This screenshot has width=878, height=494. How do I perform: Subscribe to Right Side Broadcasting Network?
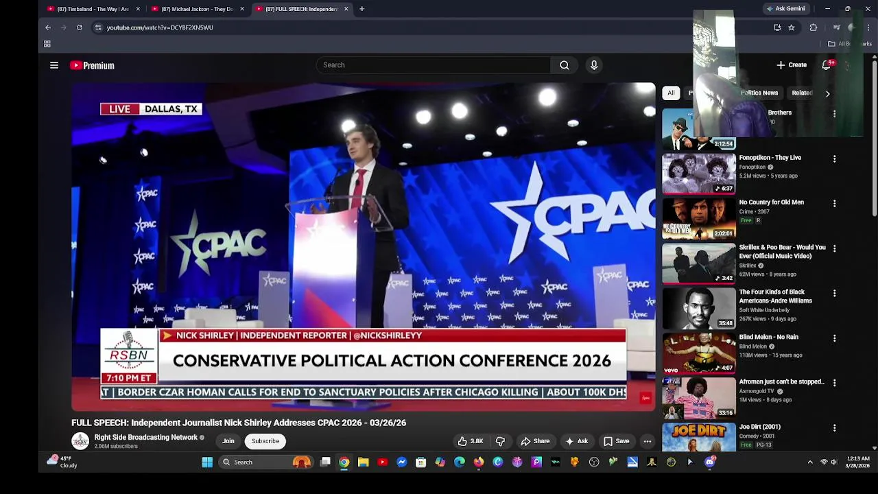click(x=265, y=441)
